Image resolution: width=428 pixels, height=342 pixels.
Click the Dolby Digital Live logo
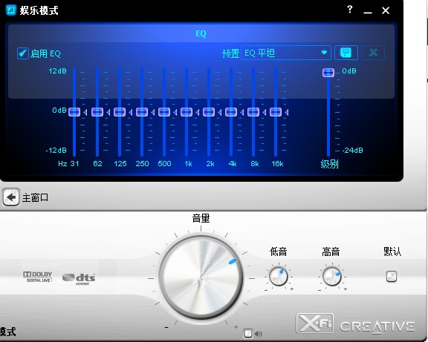(37, 277)
